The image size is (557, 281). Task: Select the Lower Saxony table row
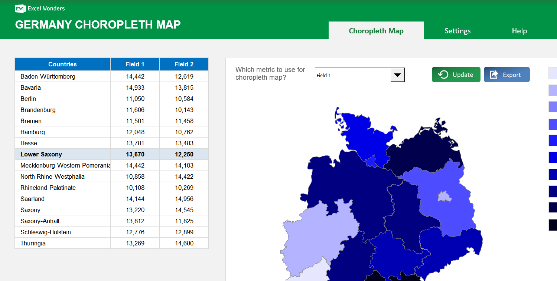click(62, 154)
